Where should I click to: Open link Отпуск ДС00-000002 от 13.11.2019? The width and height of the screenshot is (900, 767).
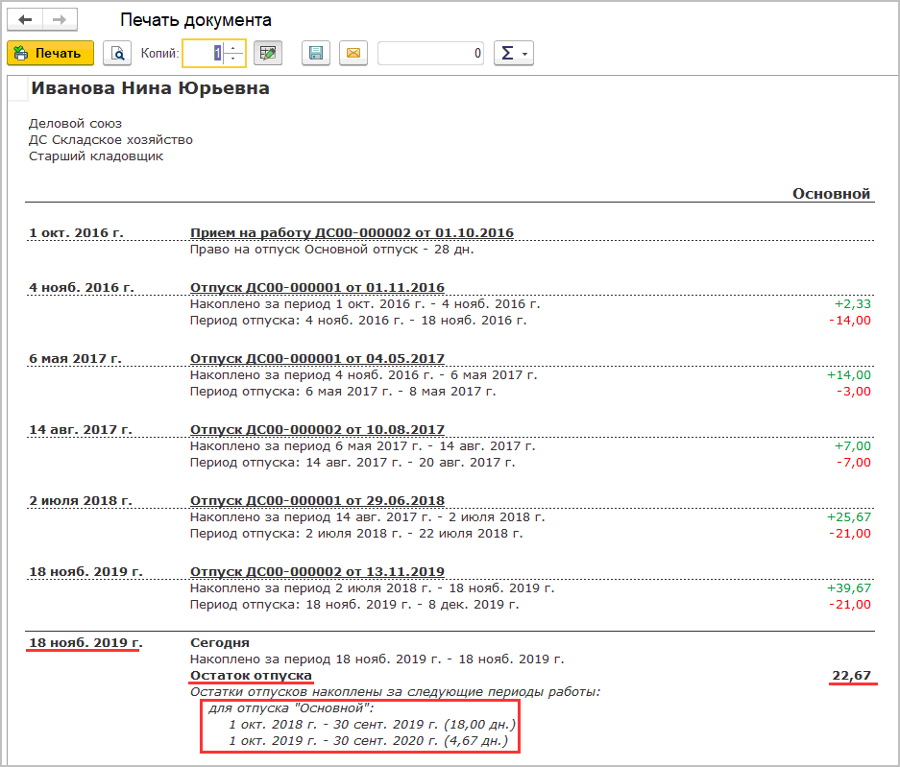(x=317, y=572)
